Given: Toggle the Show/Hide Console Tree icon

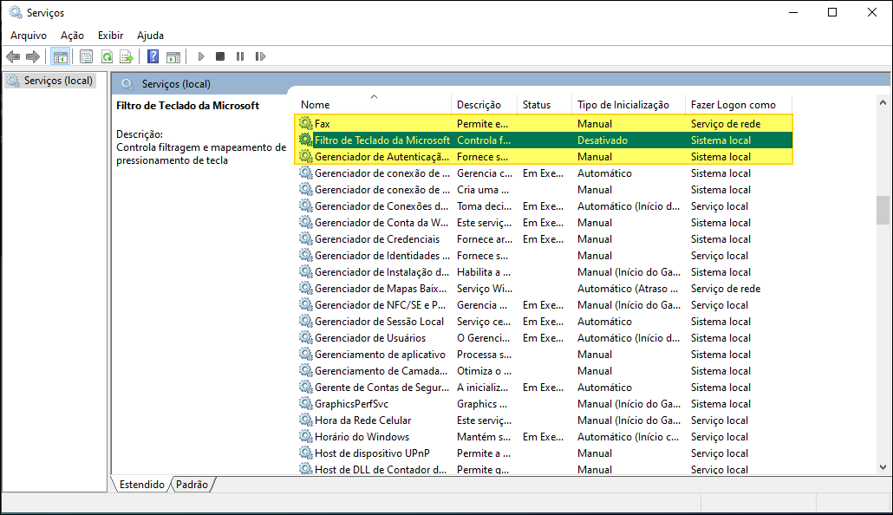Looking at the screenshot, I should point(60,56).
